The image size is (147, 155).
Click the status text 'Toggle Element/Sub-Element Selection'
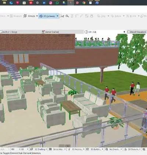point(22,153)
